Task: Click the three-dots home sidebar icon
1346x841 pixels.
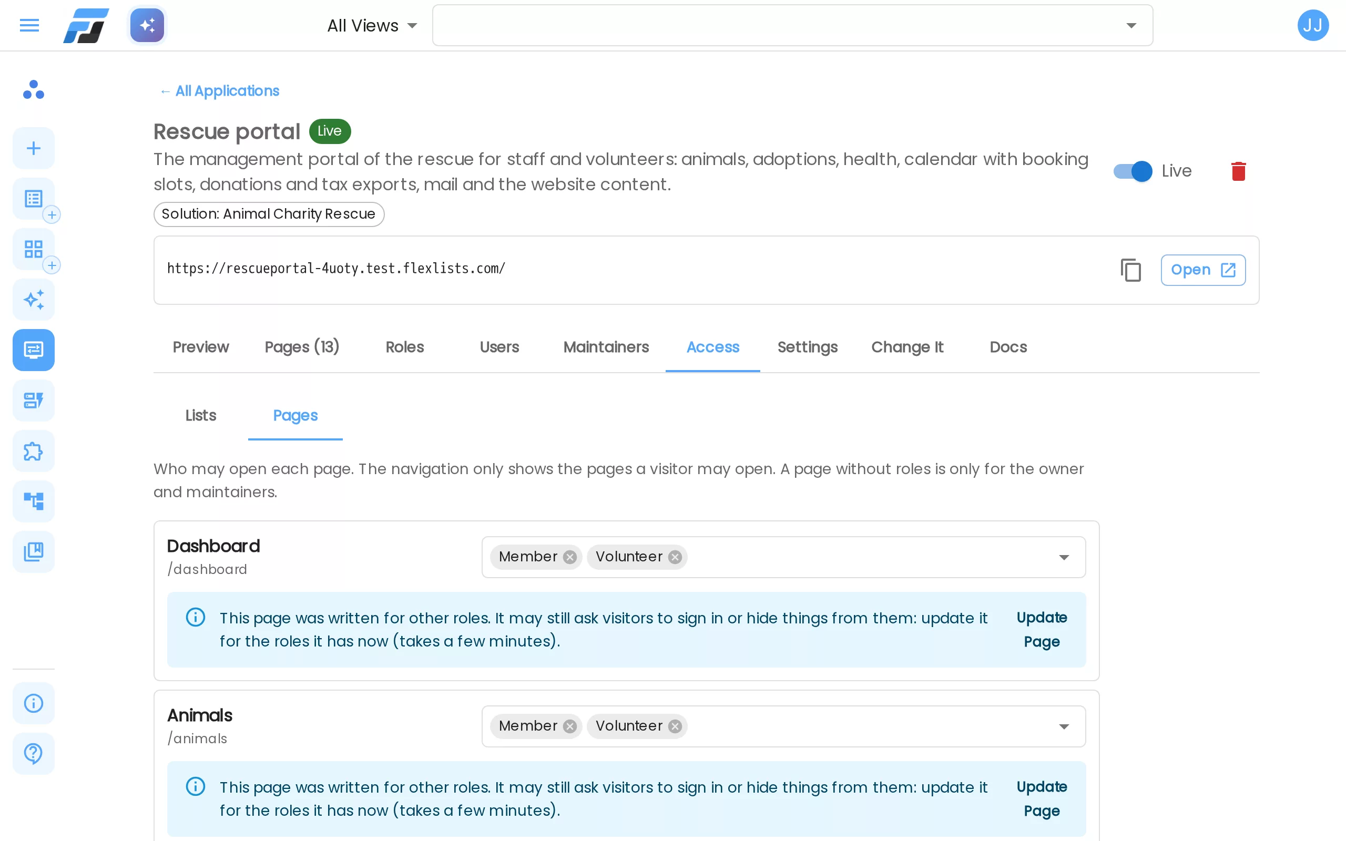Action: (x=34, y=89)
